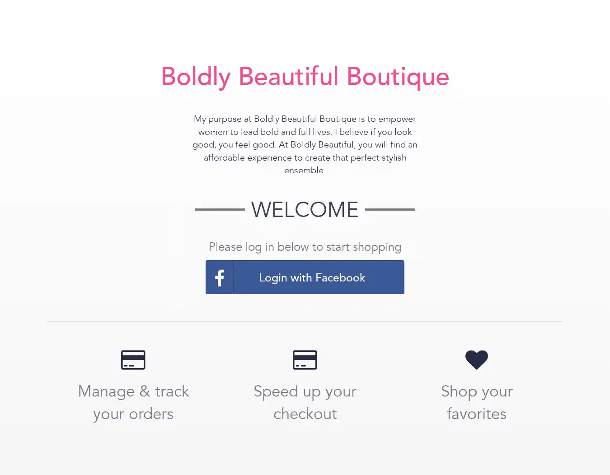Image resolution: width=610 pixels, height=475 pixels.
Task: Click the line left of WELCOME
Action: (x=220, y=209)
